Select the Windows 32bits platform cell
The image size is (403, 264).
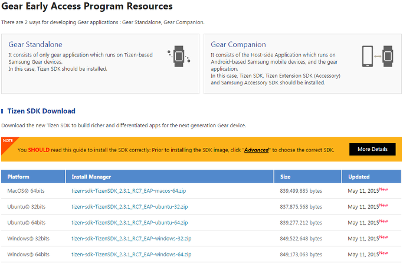click(28, 239)
